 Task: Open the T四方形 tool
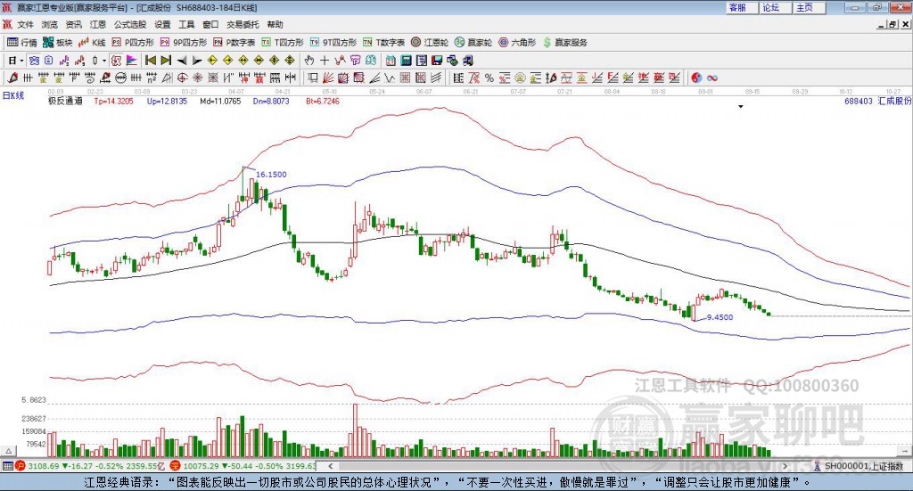pos(283,43)
